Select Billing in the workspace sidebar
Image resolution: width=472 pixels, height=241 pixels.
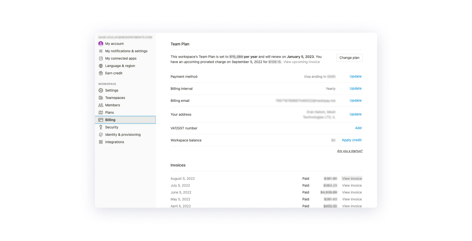110,120
